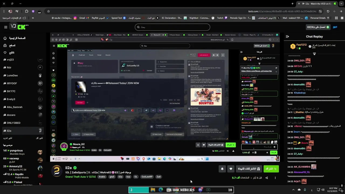The width and height of the screenshot is (345, 194).
Task: Open fttir channel in sidebar
Action: coord(23,67)
